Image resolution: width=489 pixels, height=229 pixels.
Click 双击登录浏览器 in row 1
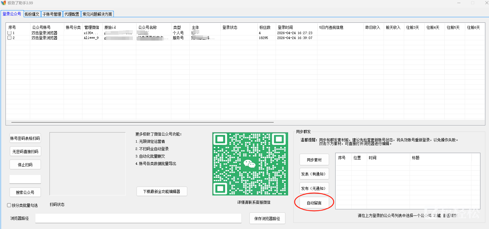44,33
